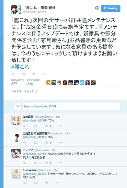Toggle the Following button for KanColle_STAFF

click(111, 8)
